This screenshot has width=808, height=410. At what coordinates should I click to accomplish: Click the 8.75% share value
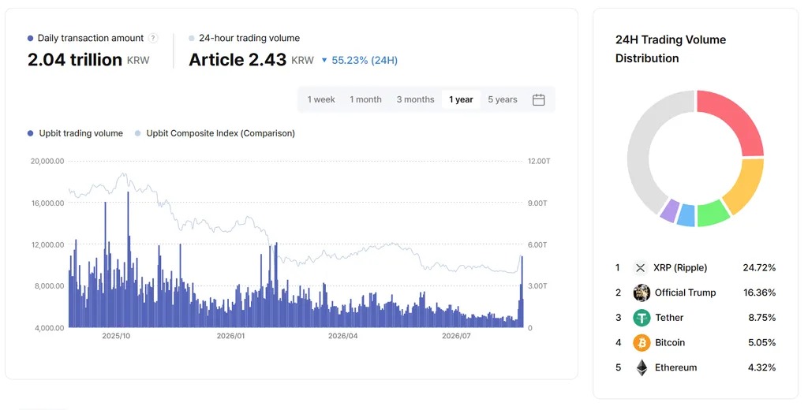pos(762,318)
